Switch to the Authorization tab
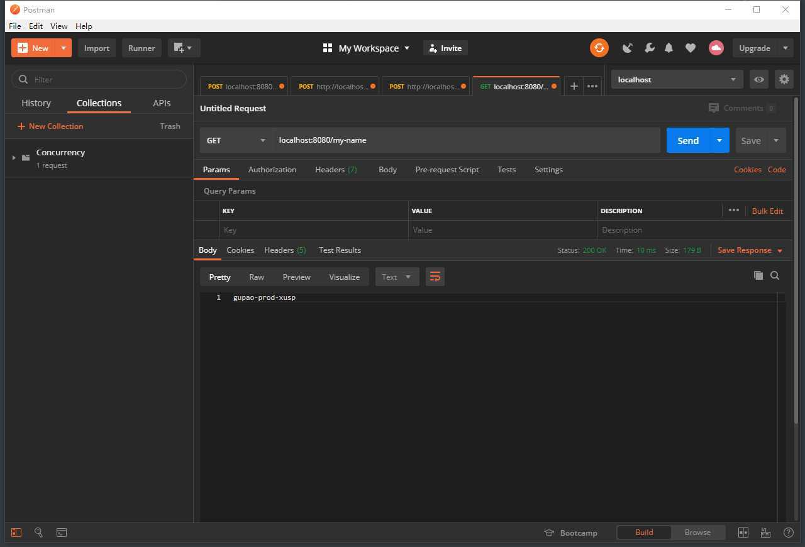This screenshot has width=805, height=547. click(272, 170)
